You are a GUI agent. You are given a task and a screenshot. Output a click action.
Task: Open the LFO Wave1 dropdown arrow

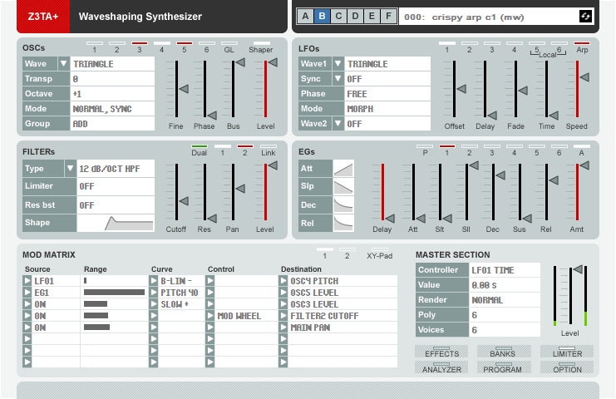click(x=338, y=63)
